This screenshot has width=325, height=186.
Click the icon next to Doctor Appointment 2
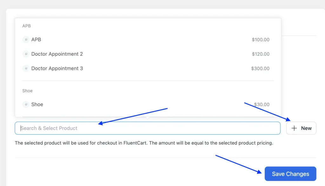pos(26,54)
